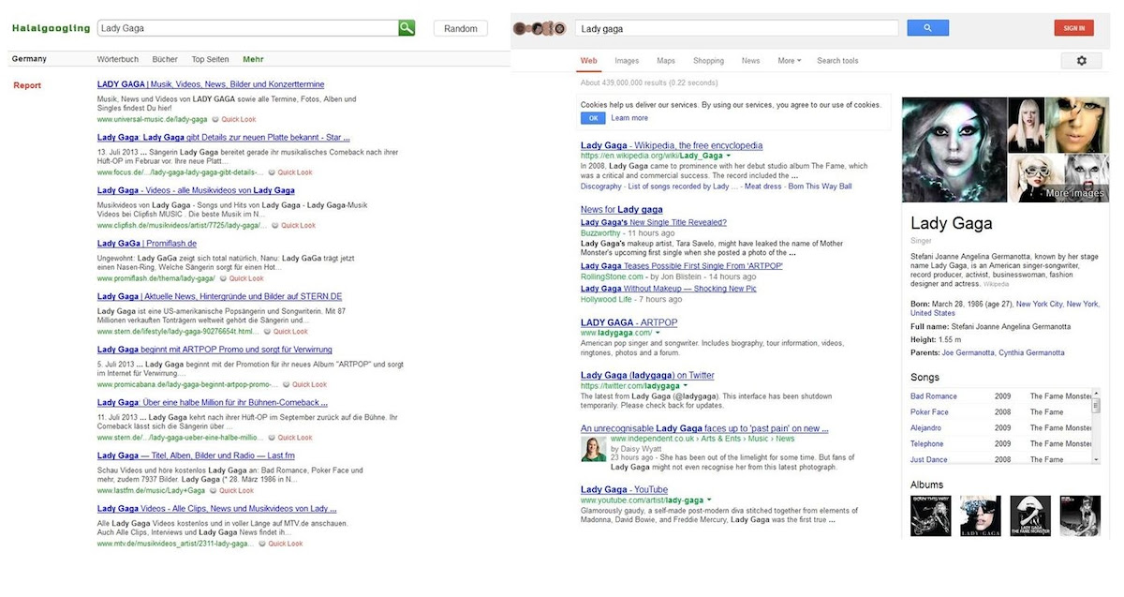Click the green Halalgoogling search magnifier button

407,28
